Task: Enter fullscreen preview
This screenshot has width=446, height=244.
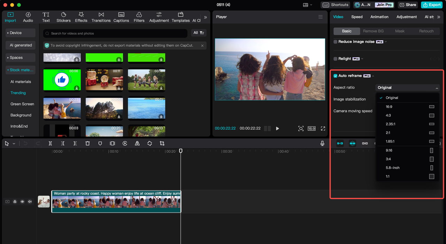Action: tap(323, 129)
